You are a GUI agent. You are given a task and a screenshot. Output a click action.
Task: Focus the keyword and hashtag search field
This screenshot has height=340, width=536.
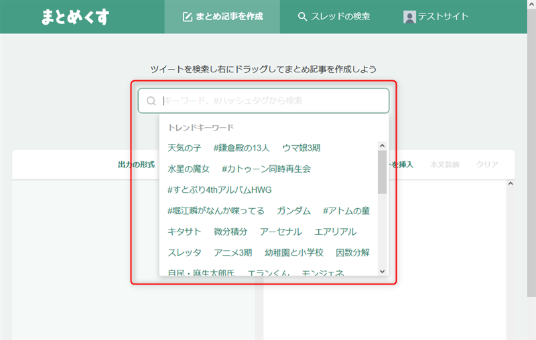click(x=263, y=100)
